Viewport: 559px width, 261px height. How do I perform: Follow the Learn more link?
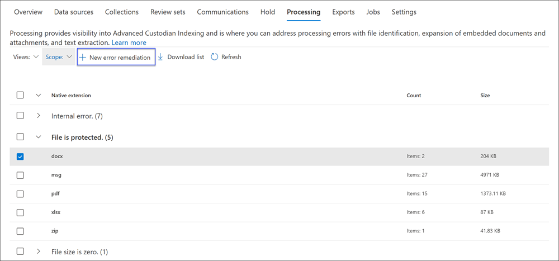click(129, 42)
